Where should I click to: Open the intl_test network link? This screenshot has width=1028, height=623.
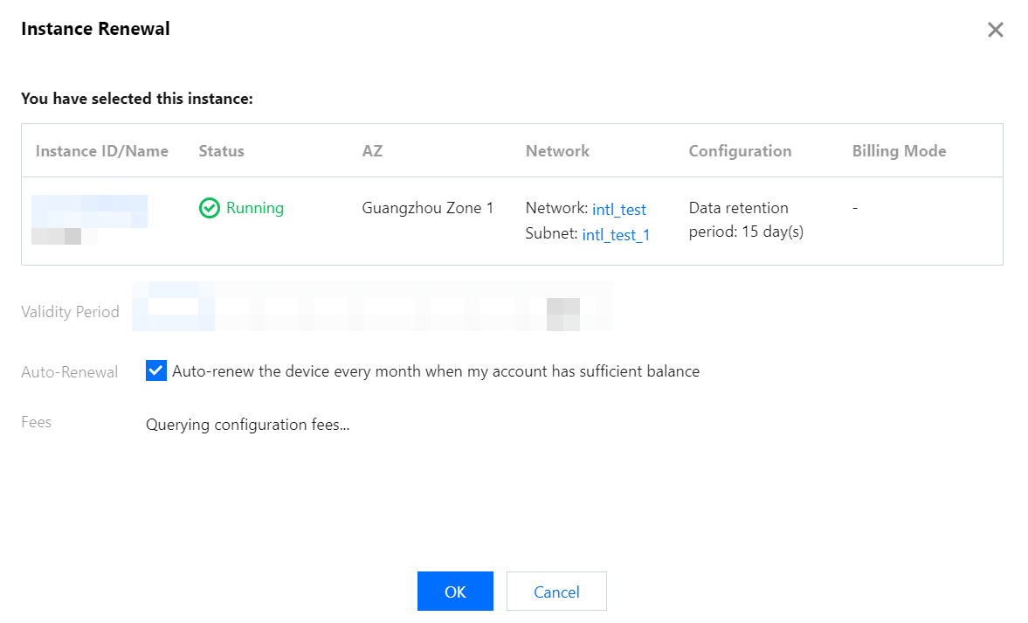[618, 209]
